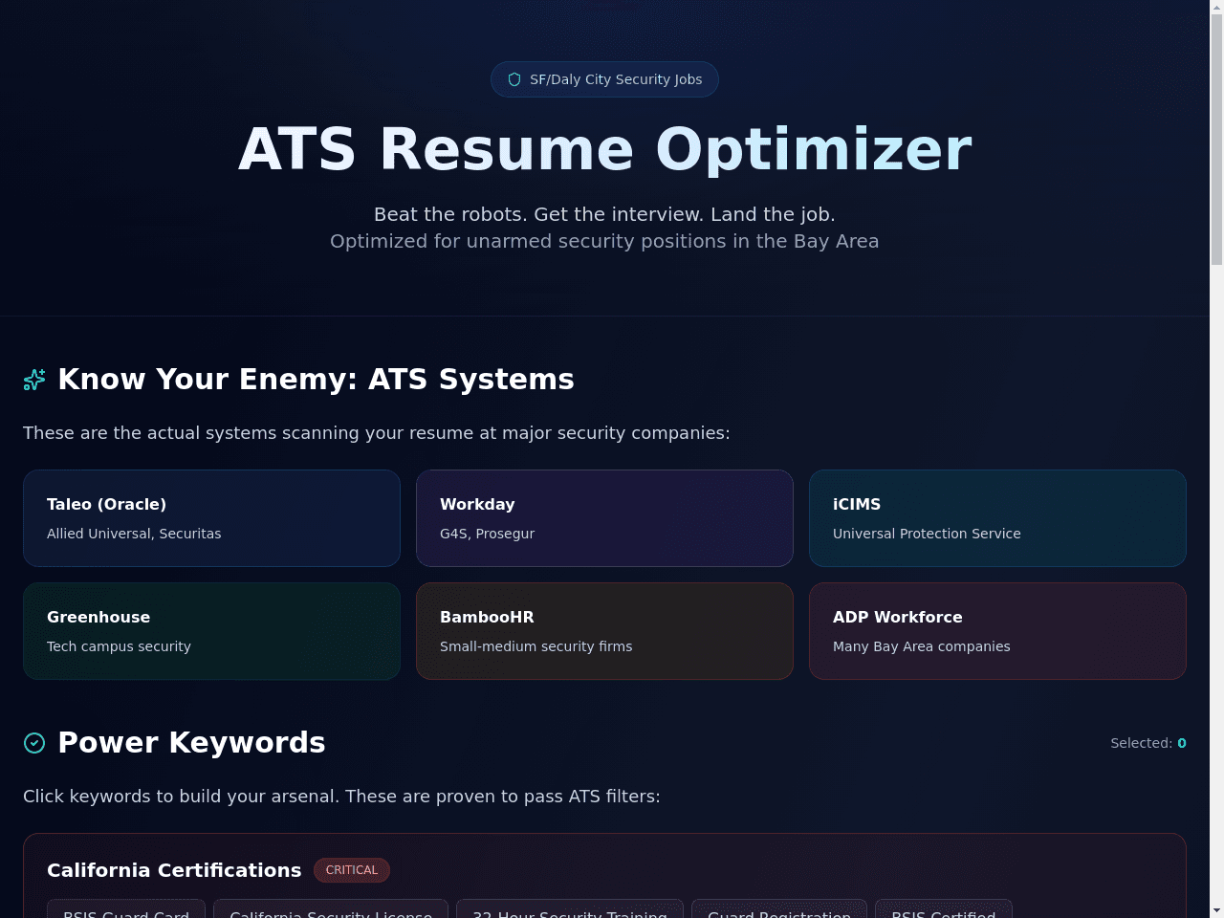The image size is (1224, 918).
Task: Open the Greenhouse card
Action: (211, 631)
